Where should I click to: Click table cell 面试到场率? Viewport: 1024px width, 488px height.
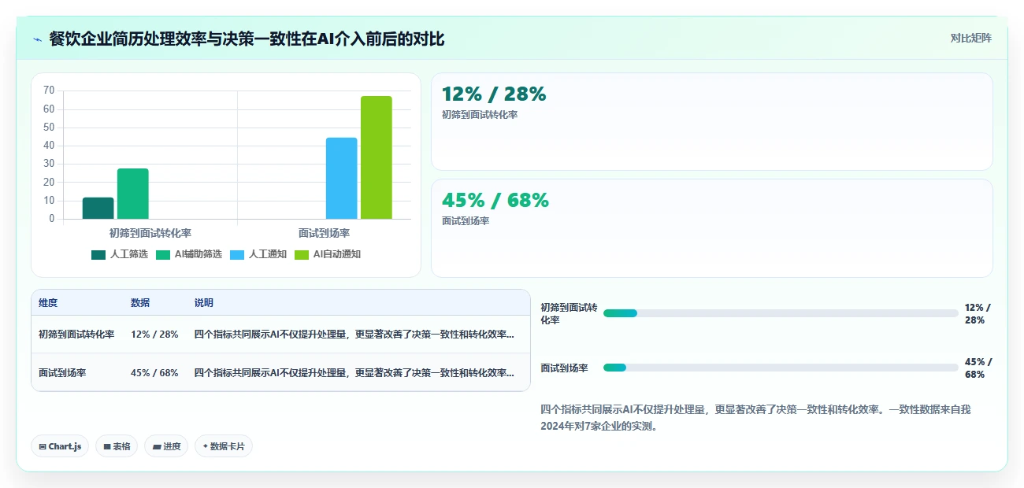pyautogui.click(x=62, y=372)
